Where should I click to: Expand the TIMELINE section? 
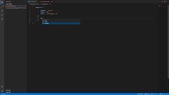[x=8, y=92]
